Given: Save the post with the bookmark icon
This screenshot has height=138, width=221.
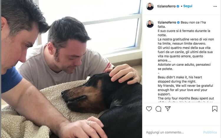Looking at the screenshot, I should (215, 109).
